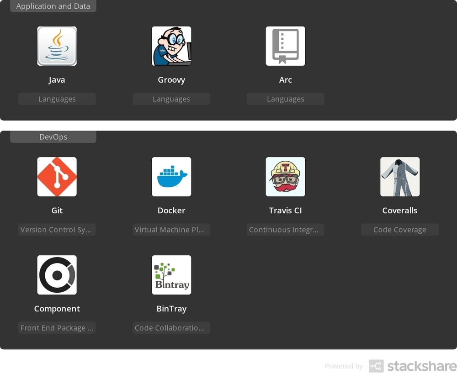The width and height of the screenshot is (457, 384).
Task: Open the Coveralls jumpsuit icon
Action: point(400,177)
